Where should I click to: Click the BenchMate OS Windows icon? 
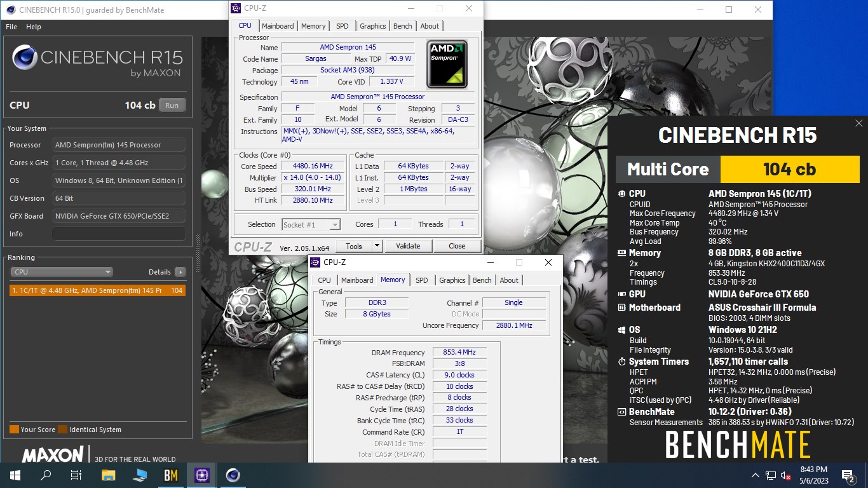point(622,330)
